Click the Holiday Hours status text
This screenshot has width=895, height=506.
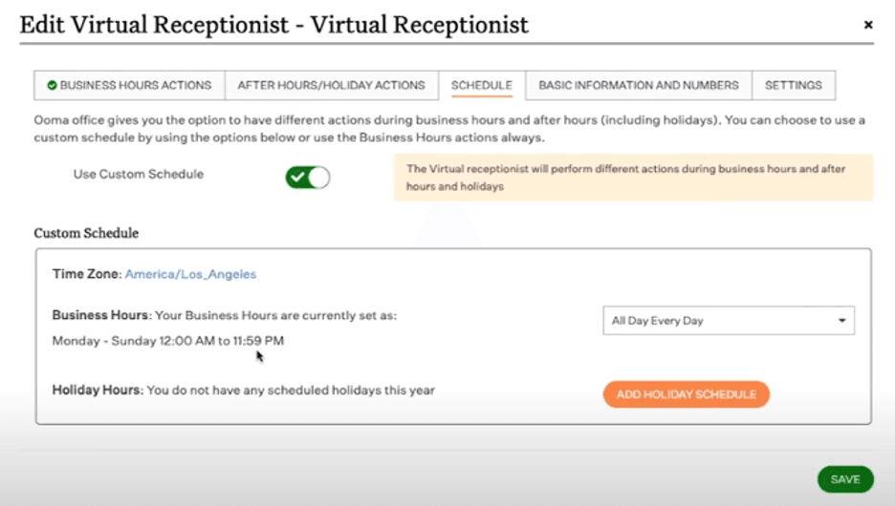tap(243, 390)
